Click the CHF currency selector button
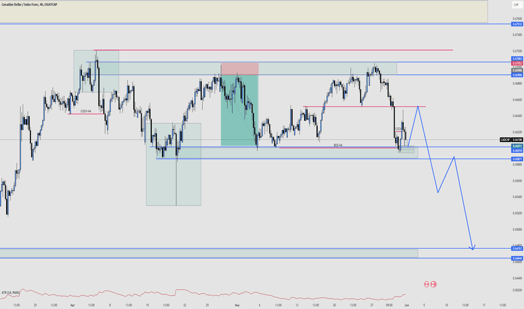 (x=516, y=4)
